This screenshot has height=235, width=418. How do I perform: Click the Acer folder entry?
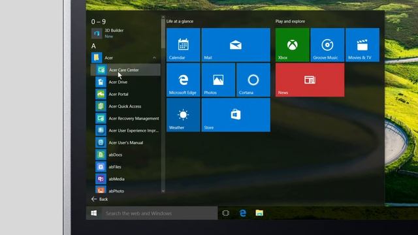[126, 58]
